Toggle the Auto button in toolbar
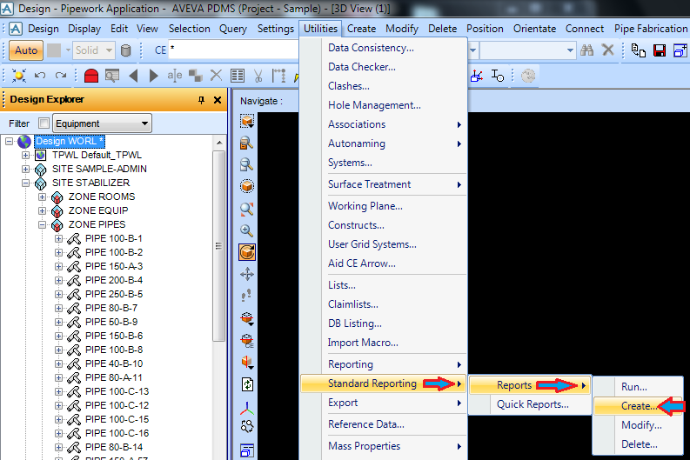Viewport: 690px width, 460px height. click(x=26, y=50)
